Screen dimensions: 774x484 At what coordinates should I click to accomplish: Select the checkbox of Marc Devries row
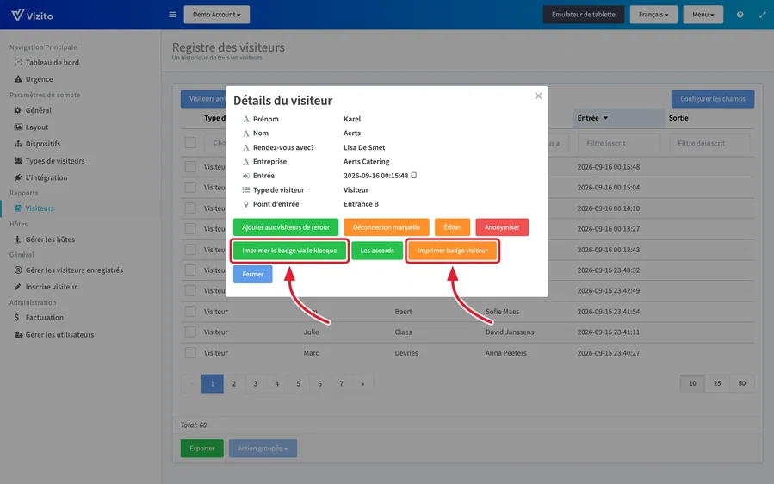(x=190, y=352)
